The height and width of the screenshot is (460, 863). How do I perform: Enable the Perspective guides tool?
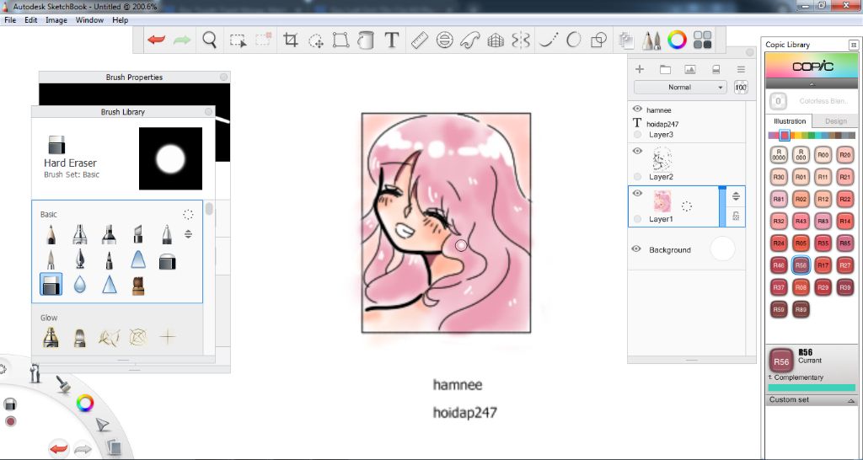496,40
